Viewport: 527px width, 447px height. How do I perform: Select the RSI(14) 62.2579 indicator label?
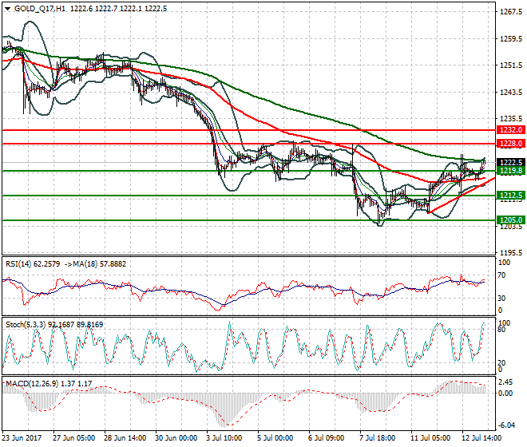click(33, 264)
